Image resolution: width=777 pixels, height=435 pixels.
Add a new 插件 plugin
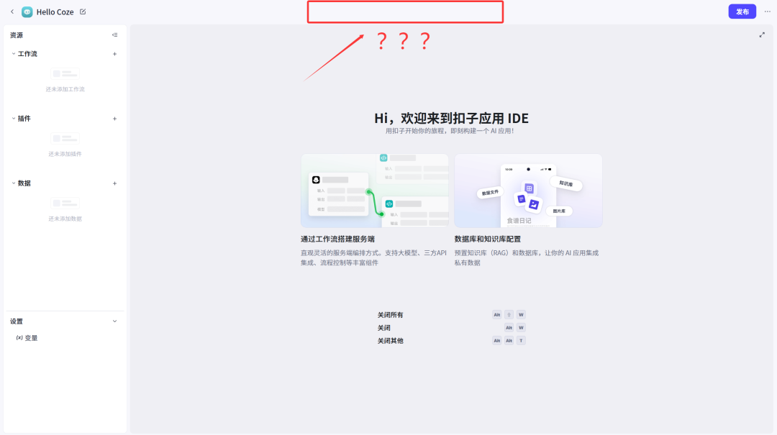tap(114, 119)
